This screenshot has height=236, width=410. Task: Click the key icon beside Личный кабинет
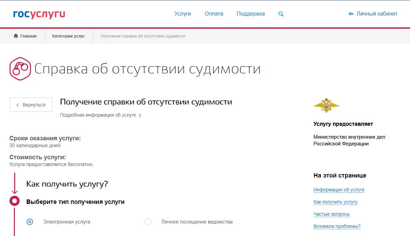pyautogui.click(x=351, y=14)
